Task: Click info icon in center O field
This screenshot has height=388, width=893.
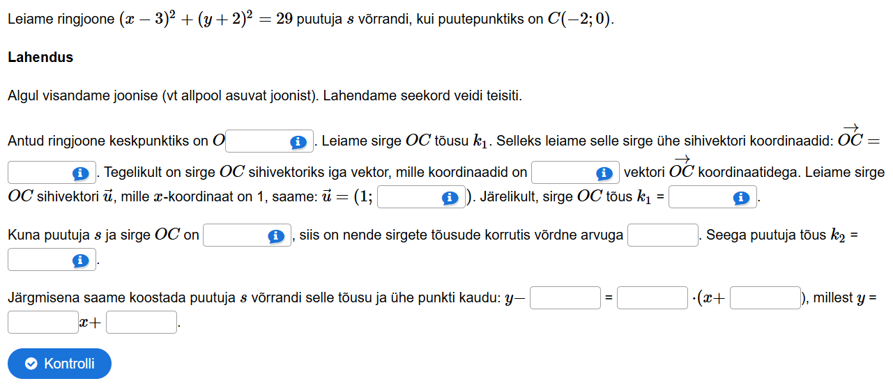Action: click(x=298, y=142)
